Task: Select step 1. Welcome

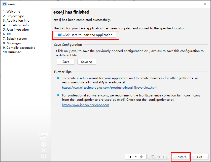Action: (x=12, y=12)
